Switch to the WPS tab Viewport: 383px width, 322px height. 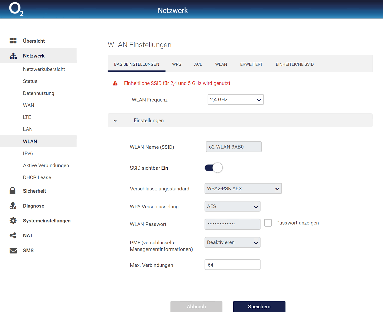(x=176, y=64)
